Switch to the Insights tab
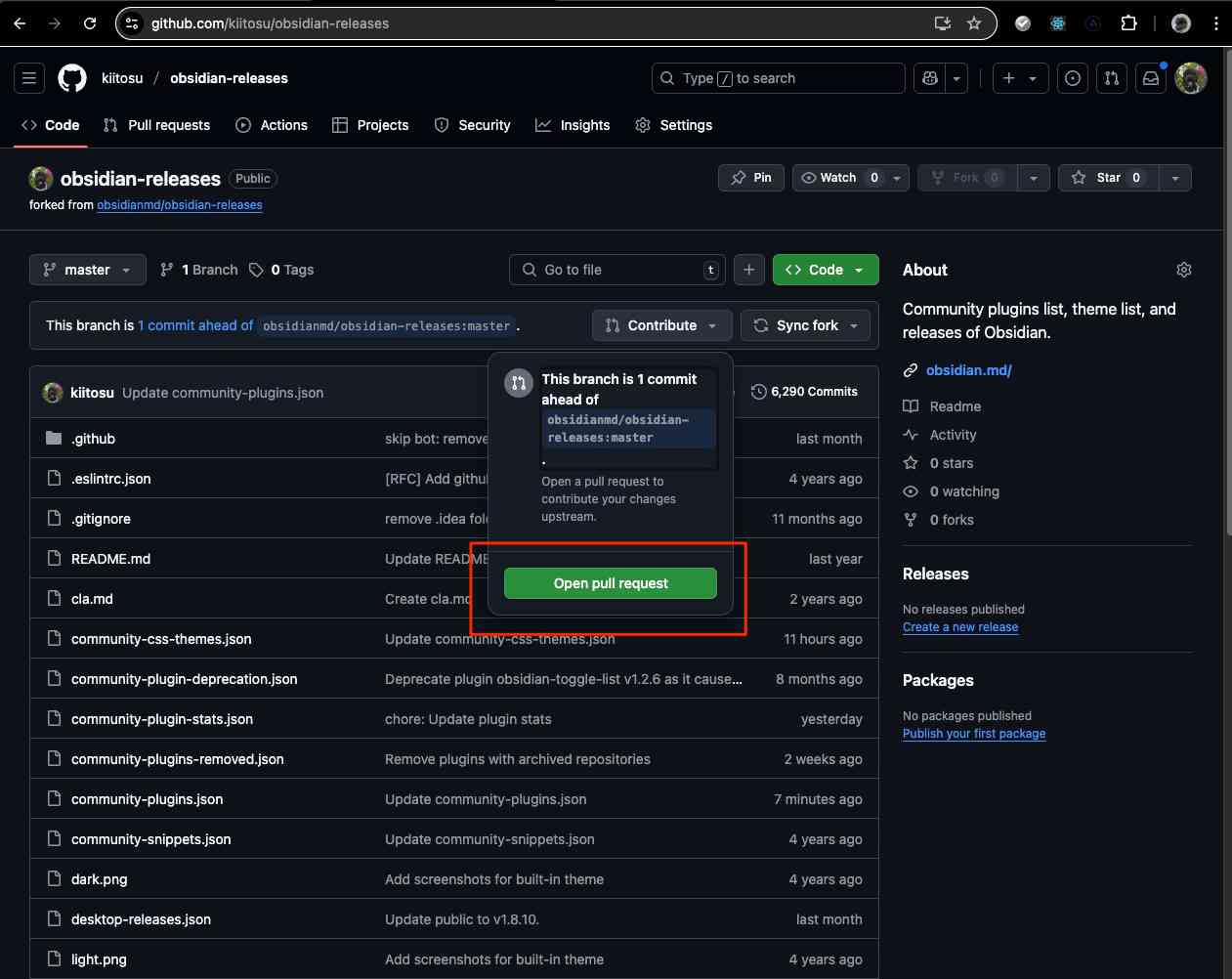Viewport: 1232px width, 979px height. pyautogui.click(x=573, y=125)
